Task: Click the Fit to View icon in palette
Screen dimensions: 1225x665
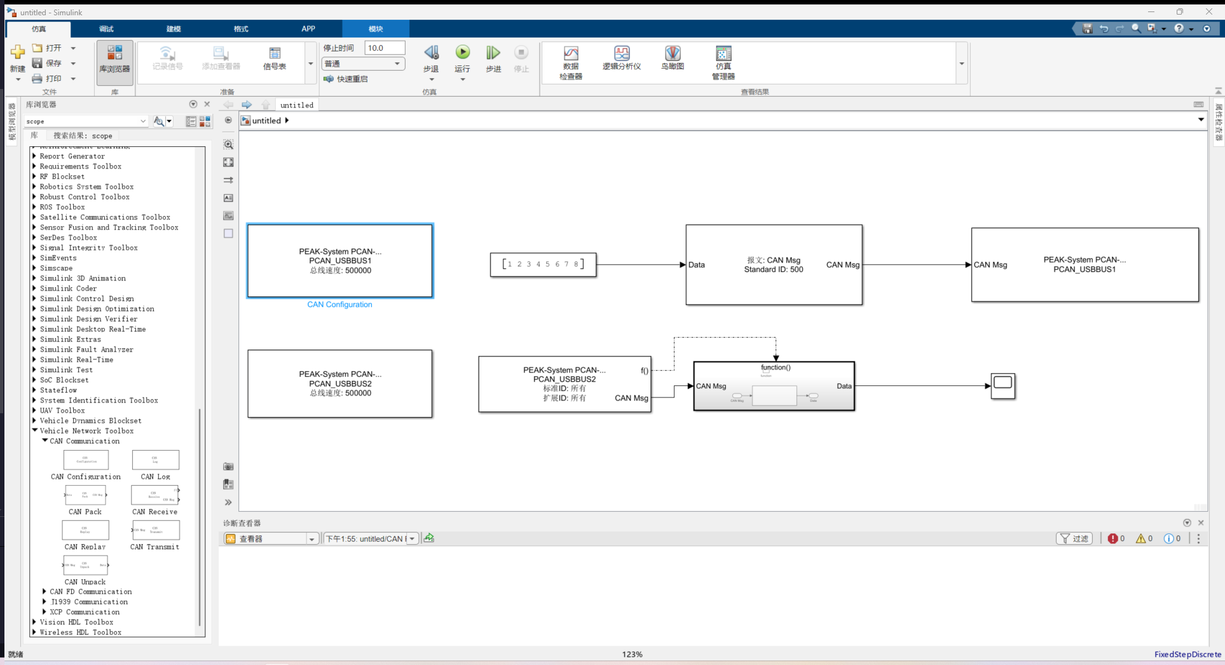Action: (228, 162)
